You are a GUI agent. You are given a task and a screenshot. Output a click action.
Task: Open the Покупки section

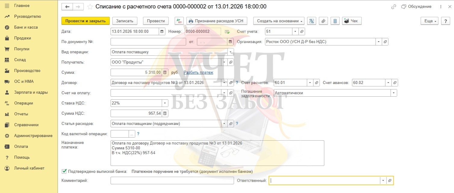22,49
